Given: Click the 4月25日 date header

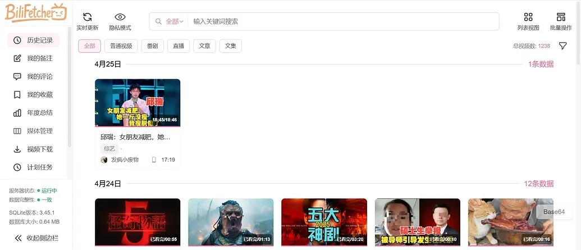Looking at the screenshot, I should [108, 64].
